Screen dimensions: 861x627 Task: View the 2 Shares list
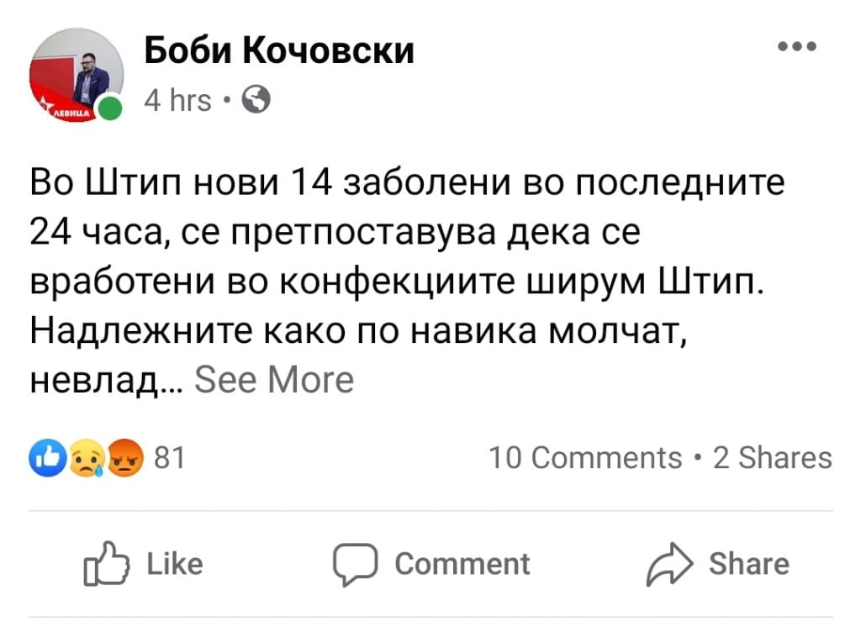click(772, 458)
